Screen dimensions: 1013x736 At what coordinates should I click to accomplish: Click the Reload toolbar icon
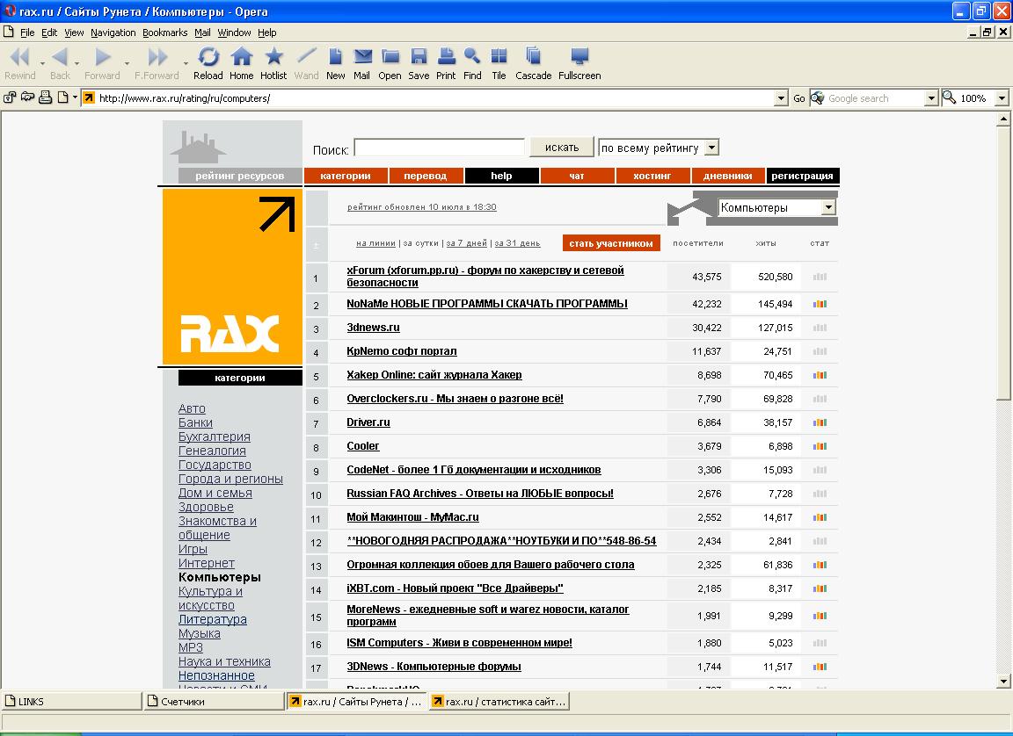[x=208, y=58]
